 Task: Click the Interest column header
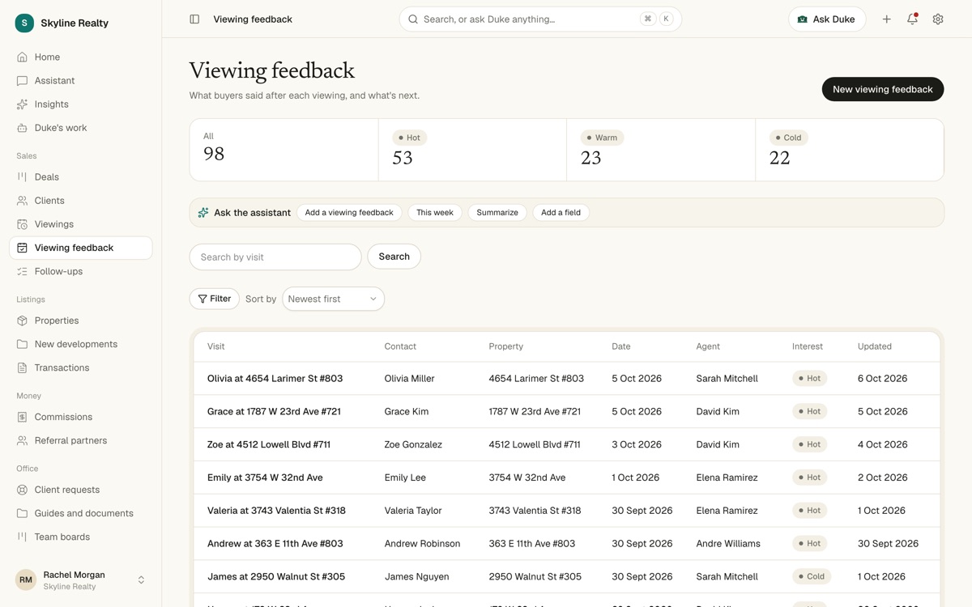(x=808, y=346)
